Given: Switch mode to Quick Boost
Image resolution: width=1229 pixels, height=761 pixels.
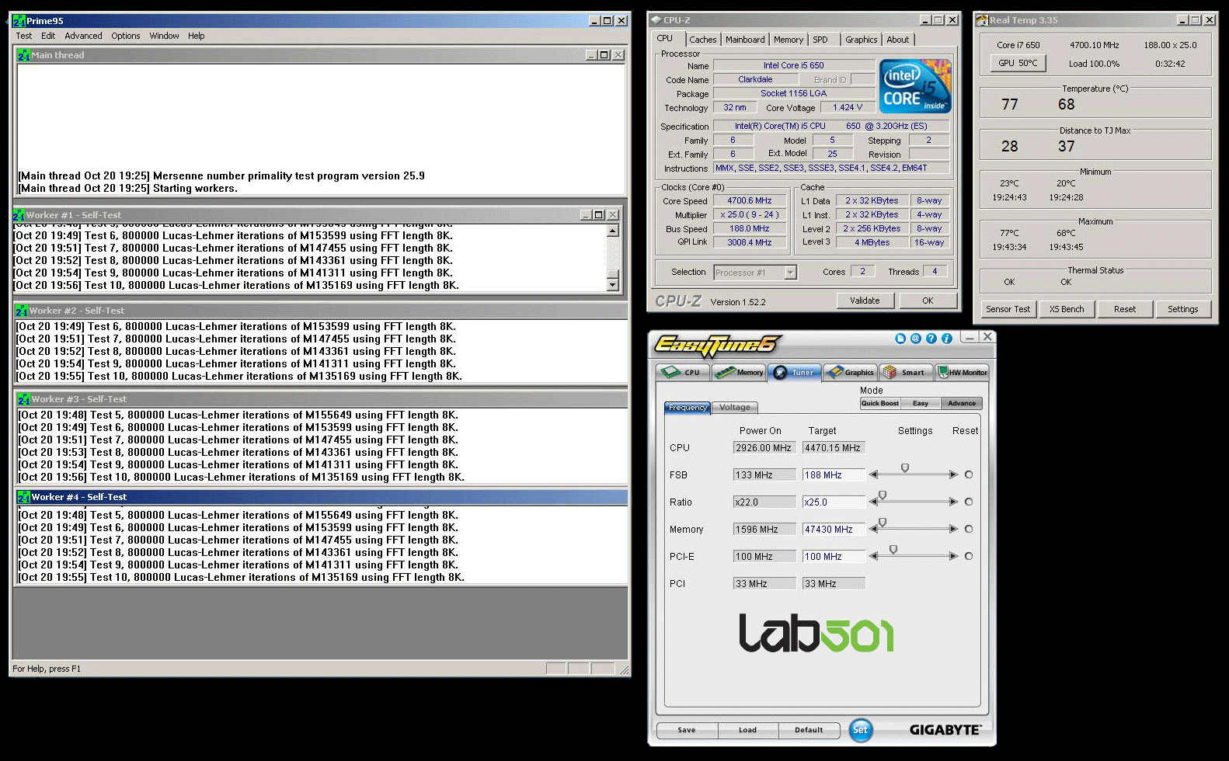Looking at the screenshot, I should click(880, 403).
